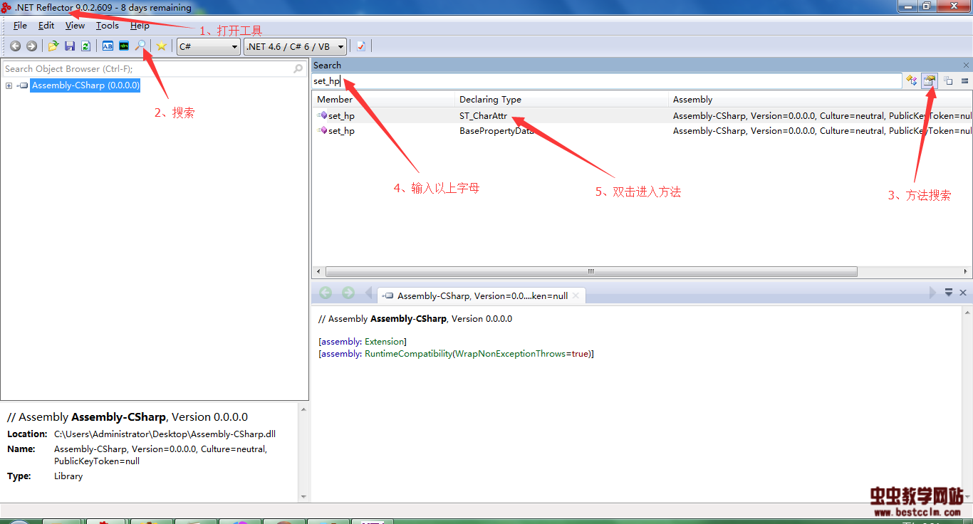This screenshot has height=524, width=973.
Task: Open an assembly with the folder icon
Action: coord(53,46)
